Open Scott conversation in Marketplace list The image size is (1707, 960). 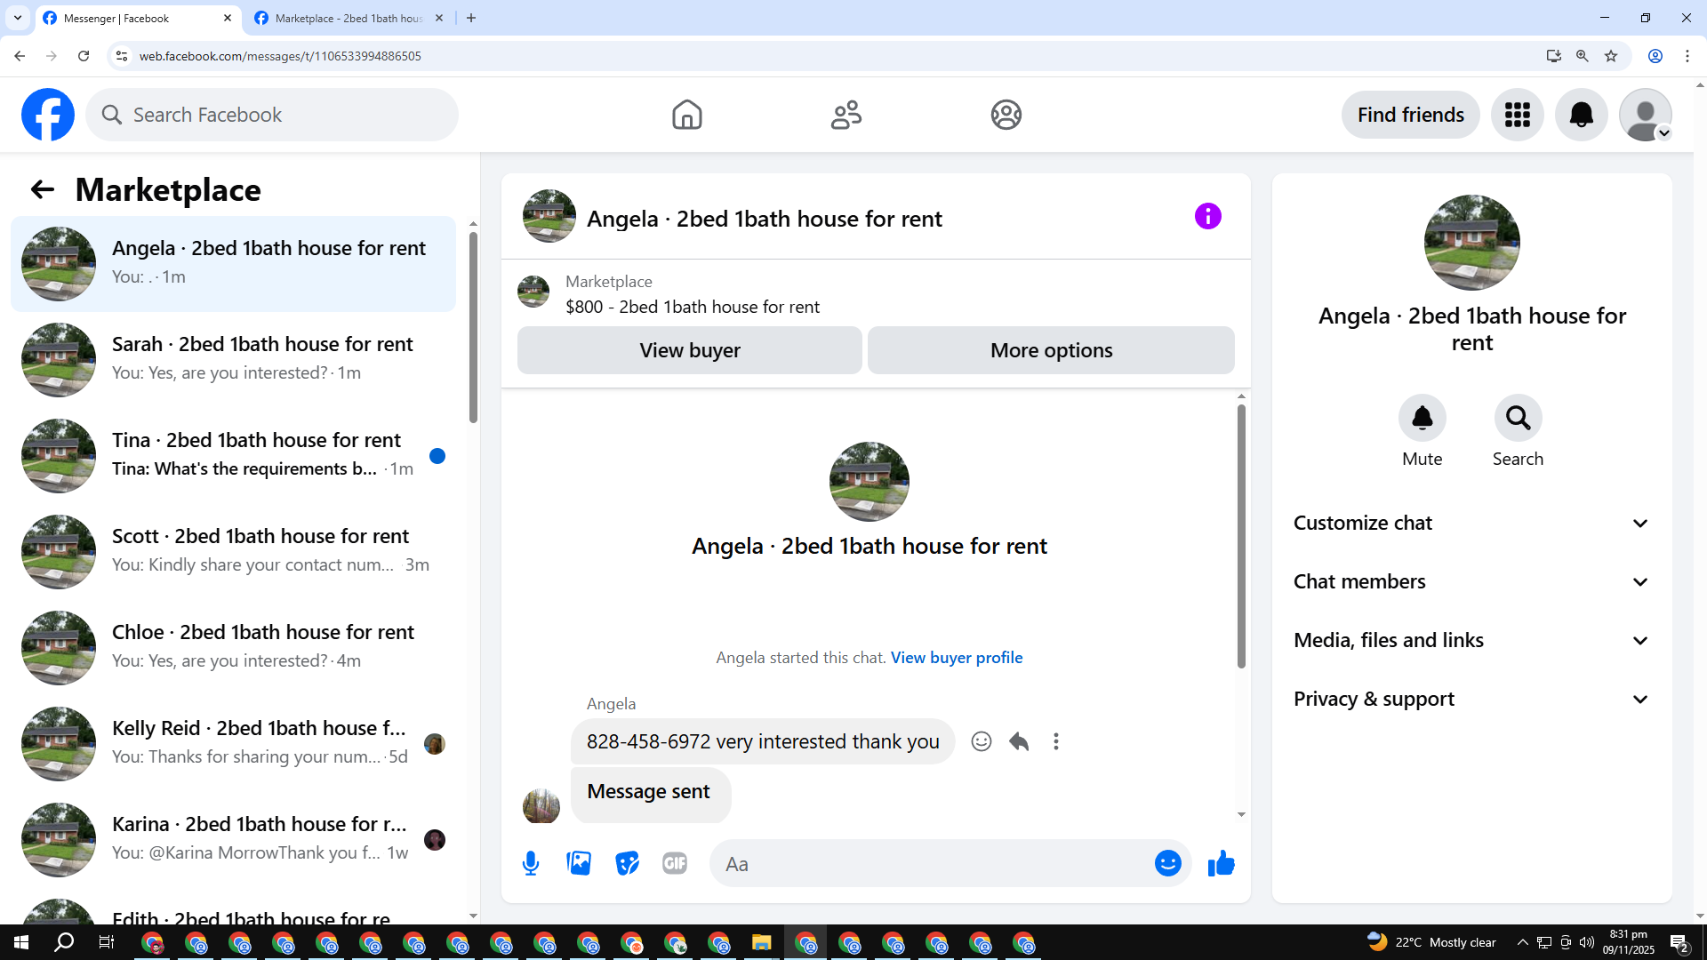tap(233, 552)
